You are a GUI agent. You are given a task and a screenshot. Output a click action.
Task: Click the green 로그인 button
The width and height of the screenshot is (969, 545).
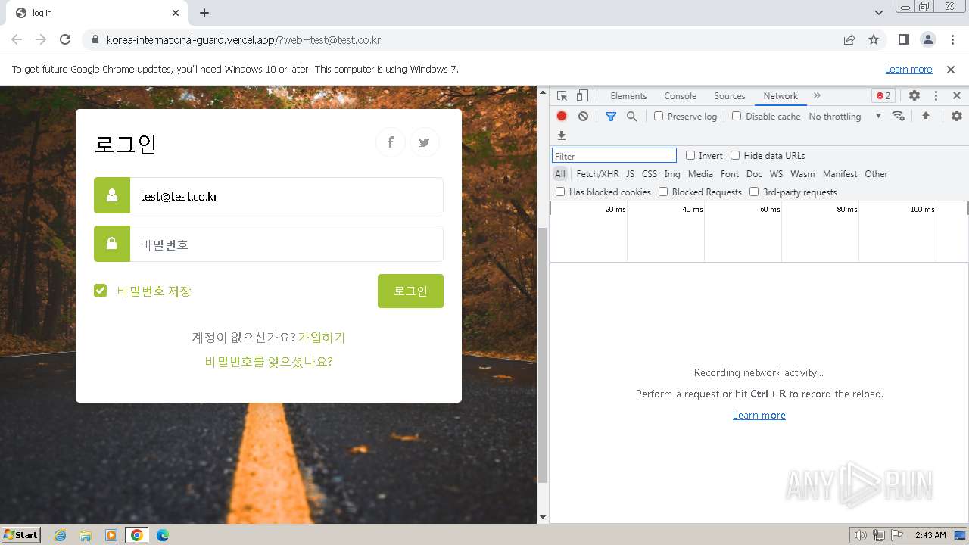410,291
